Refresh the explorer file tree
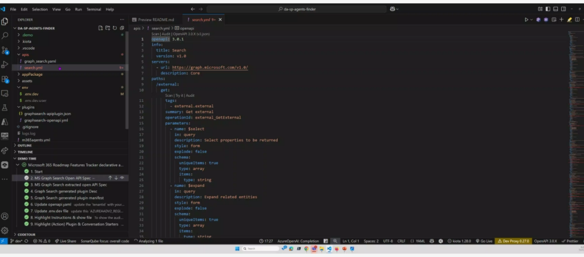The image size is (584, 257). click(x=115, y=28)
